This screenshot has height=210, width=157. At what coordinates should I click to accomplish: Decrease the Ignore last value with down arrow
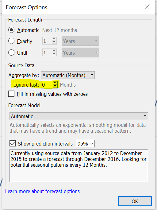click(x=55, y=86)
